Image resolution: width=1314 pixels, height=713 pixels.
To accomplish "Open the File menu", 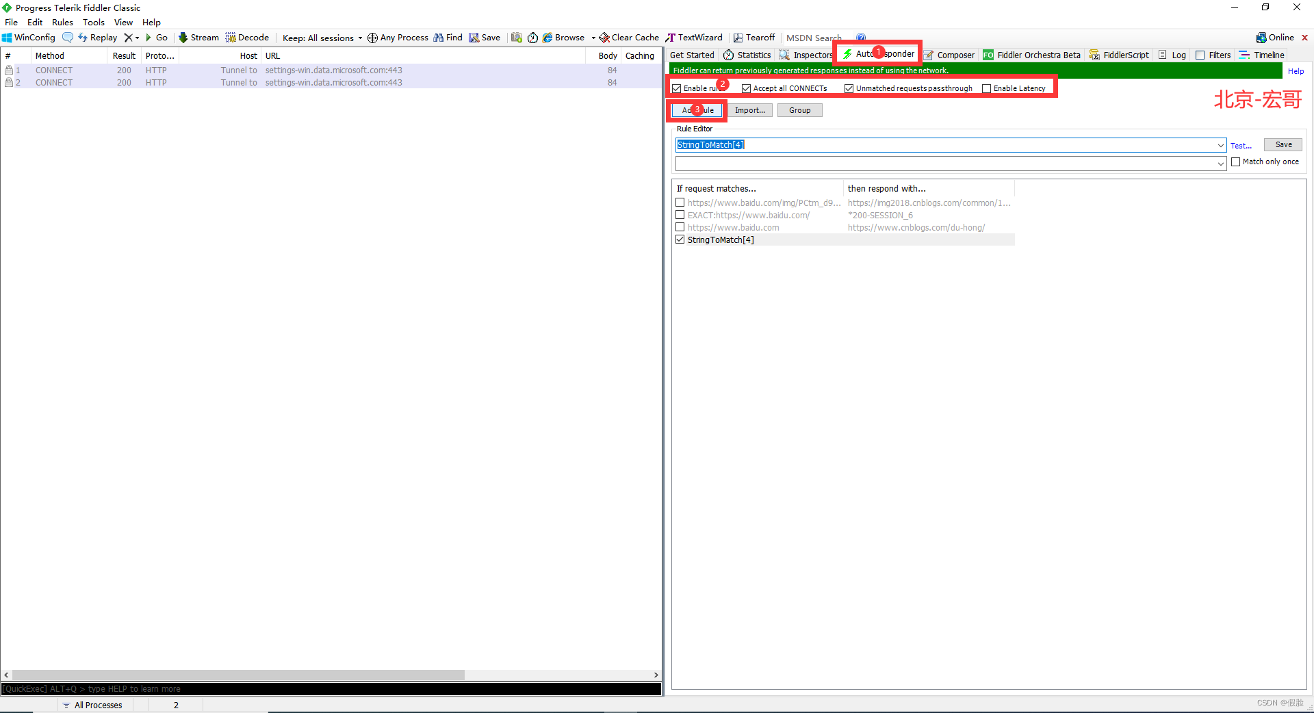I will (12, 22).
